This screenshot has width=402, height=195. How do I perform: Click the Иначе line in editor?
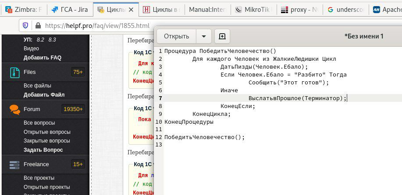point(229,91)
